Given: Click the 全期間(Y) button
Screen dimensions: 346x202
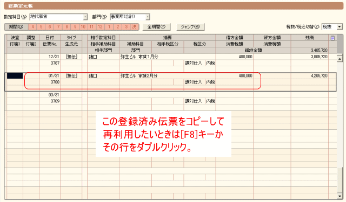Looking at the screenshot, I should [156, 27].
